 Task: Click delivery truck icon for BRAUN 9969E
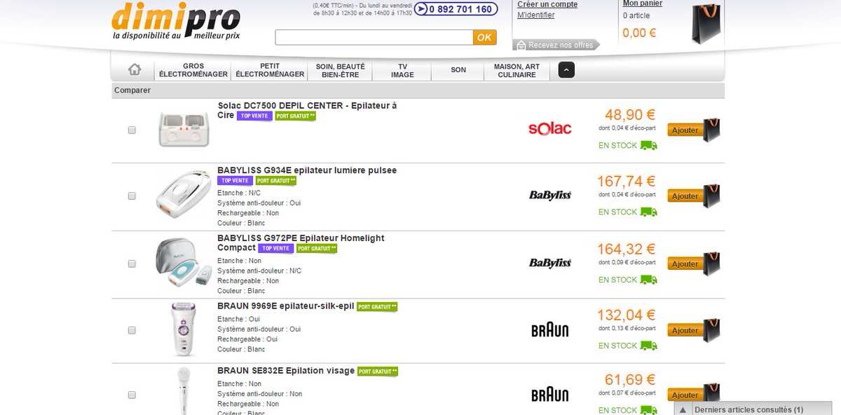pos(649,346)
